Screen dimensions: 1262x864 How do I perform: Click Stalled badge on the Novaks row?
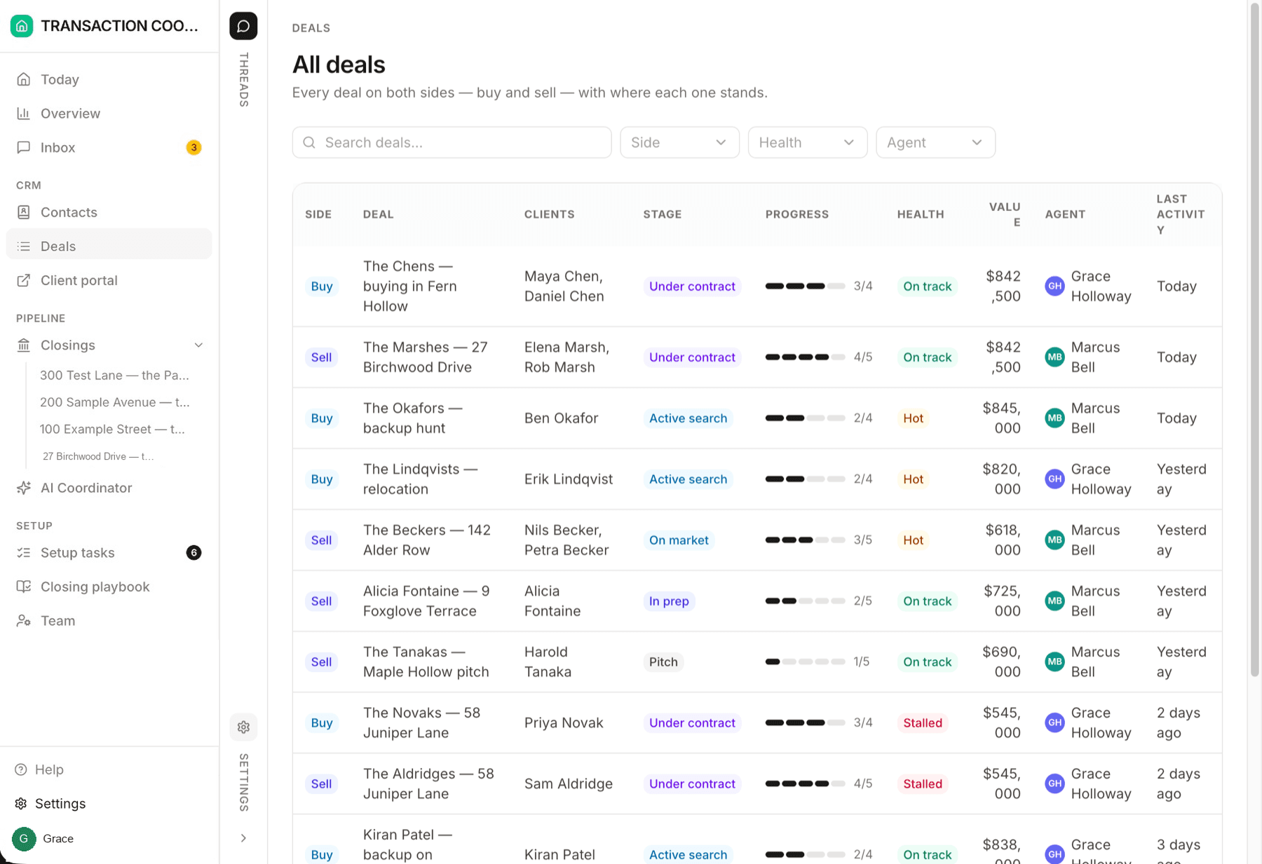pos(922,723)
